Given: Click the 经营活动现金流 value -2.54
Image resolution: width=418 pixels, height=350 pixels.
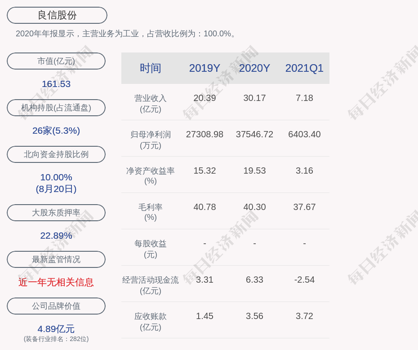Looking at the screenshot, I should [304, 280].
